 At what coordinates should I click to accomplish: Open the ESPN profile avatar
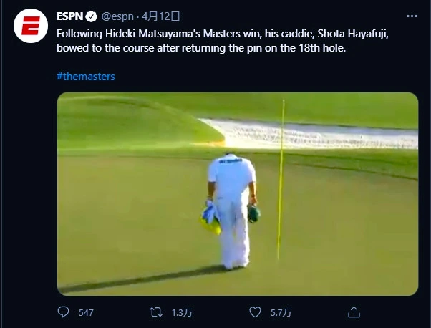coord(29,29)
